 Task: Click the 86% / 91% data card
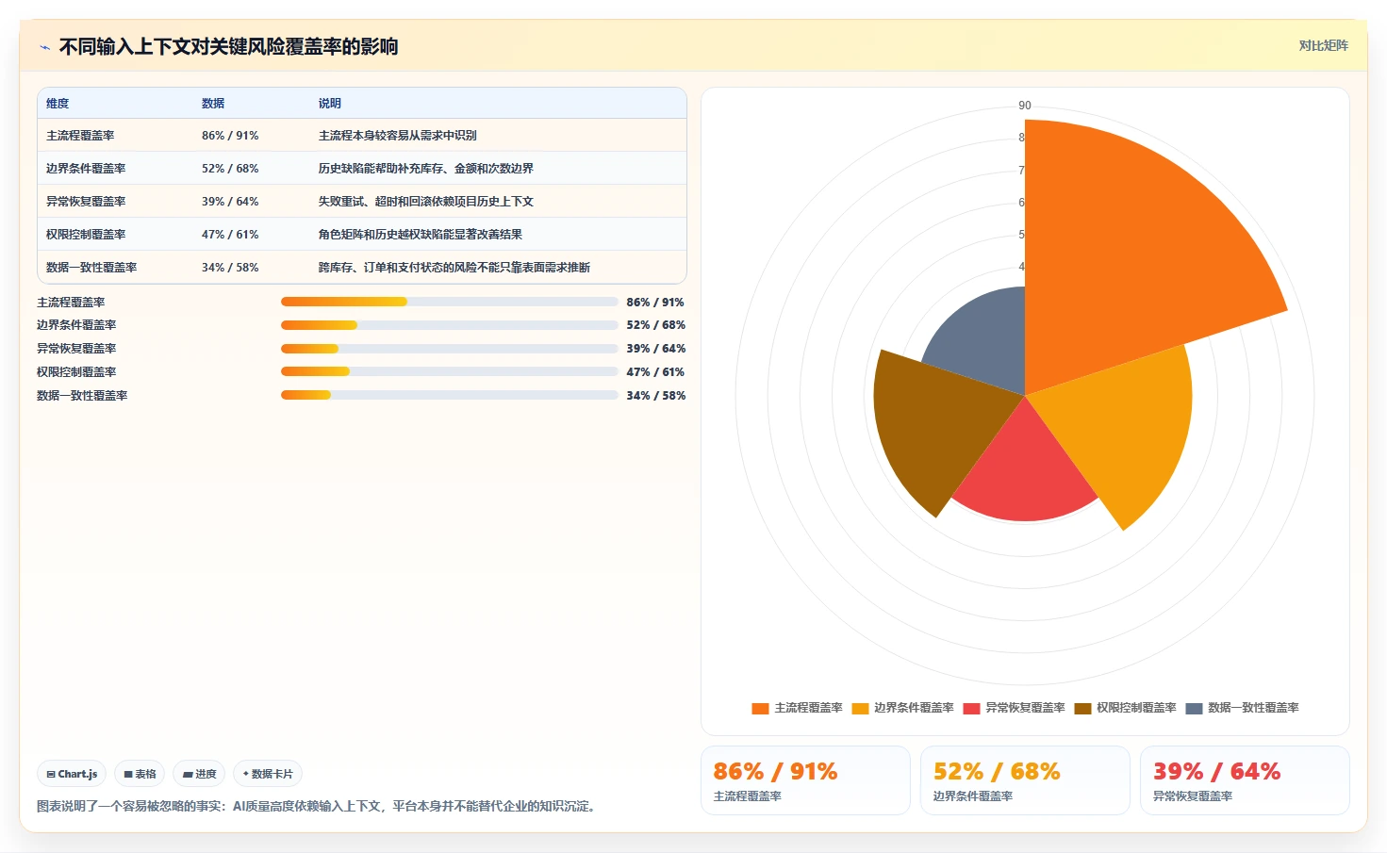coord(805,780)
